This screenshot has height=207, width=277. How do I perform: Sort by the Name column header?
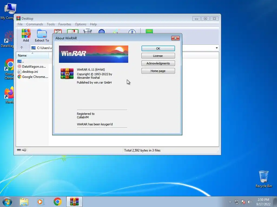tap(32, 56)
